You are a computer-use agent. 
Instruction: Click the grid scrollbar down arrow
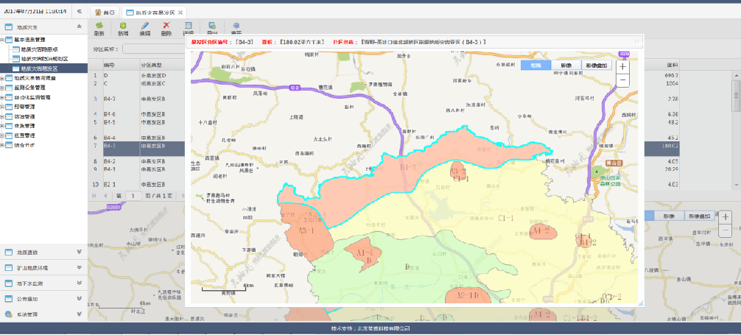(x=736, y=185)
